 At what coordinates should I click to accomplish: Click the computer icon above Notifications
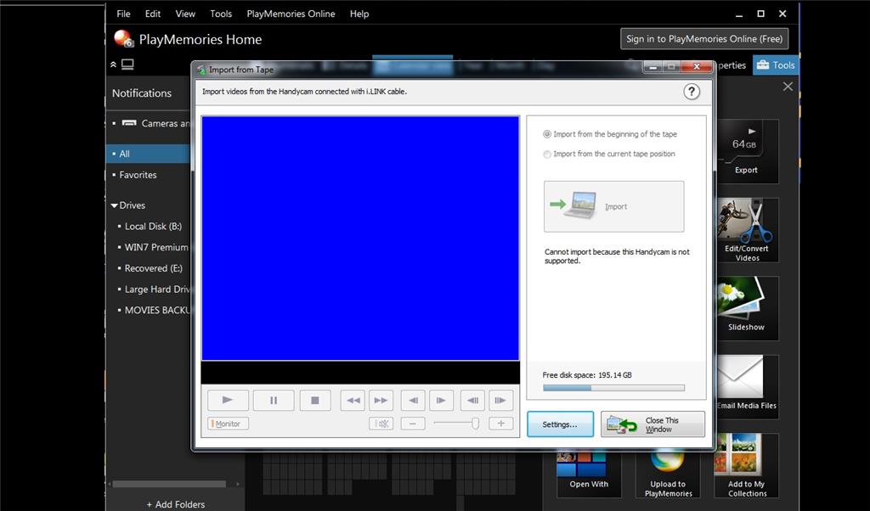point(127,65)
